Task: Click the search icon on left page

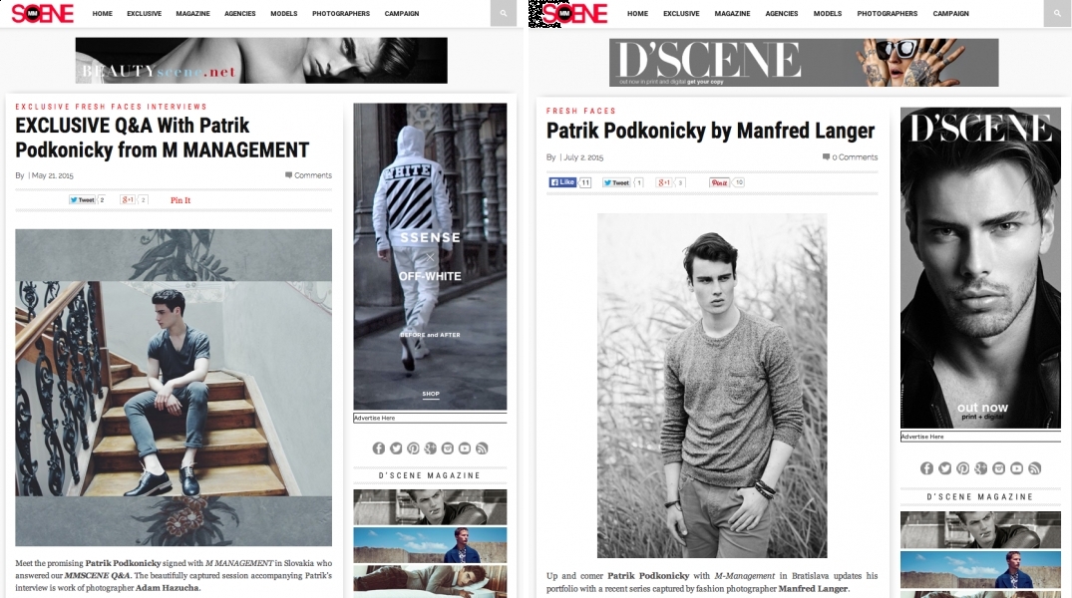Action: point(504,13)
